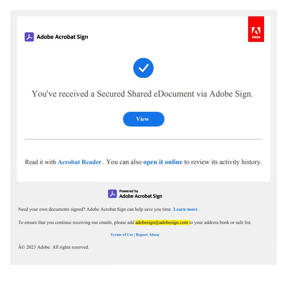Click the horizontal divider below View

143,139
